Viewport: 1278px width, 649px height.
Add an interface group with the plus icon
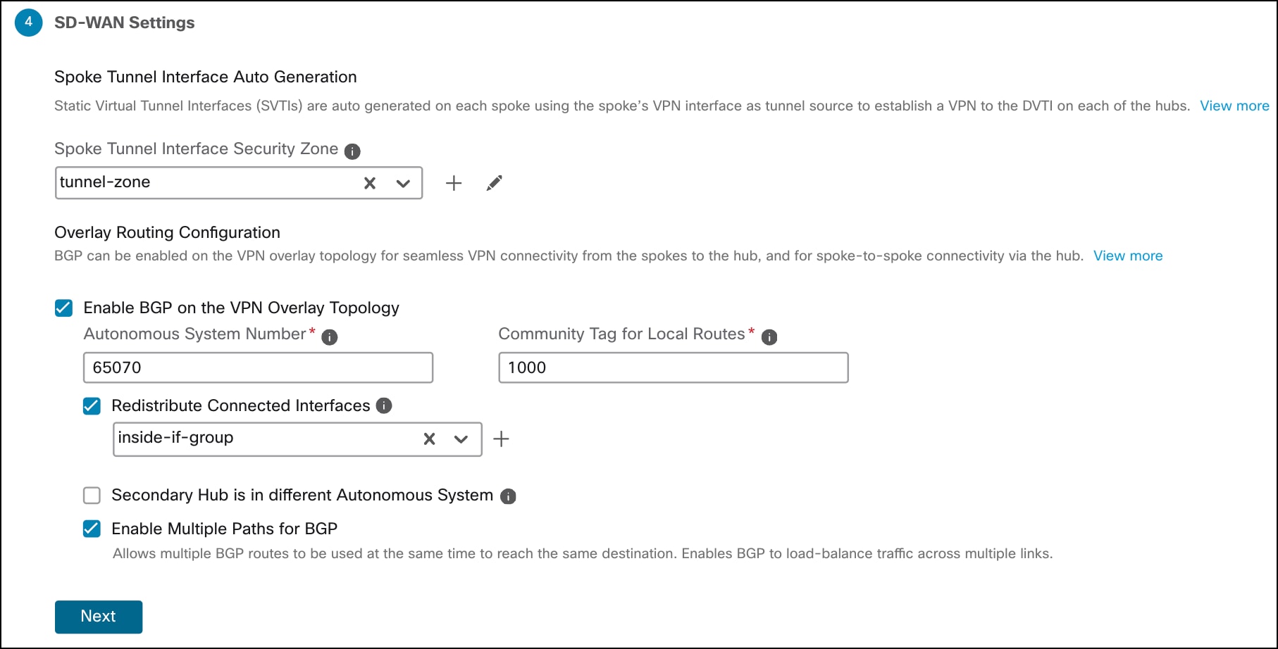pyautogui.click(x=502, y=439)
